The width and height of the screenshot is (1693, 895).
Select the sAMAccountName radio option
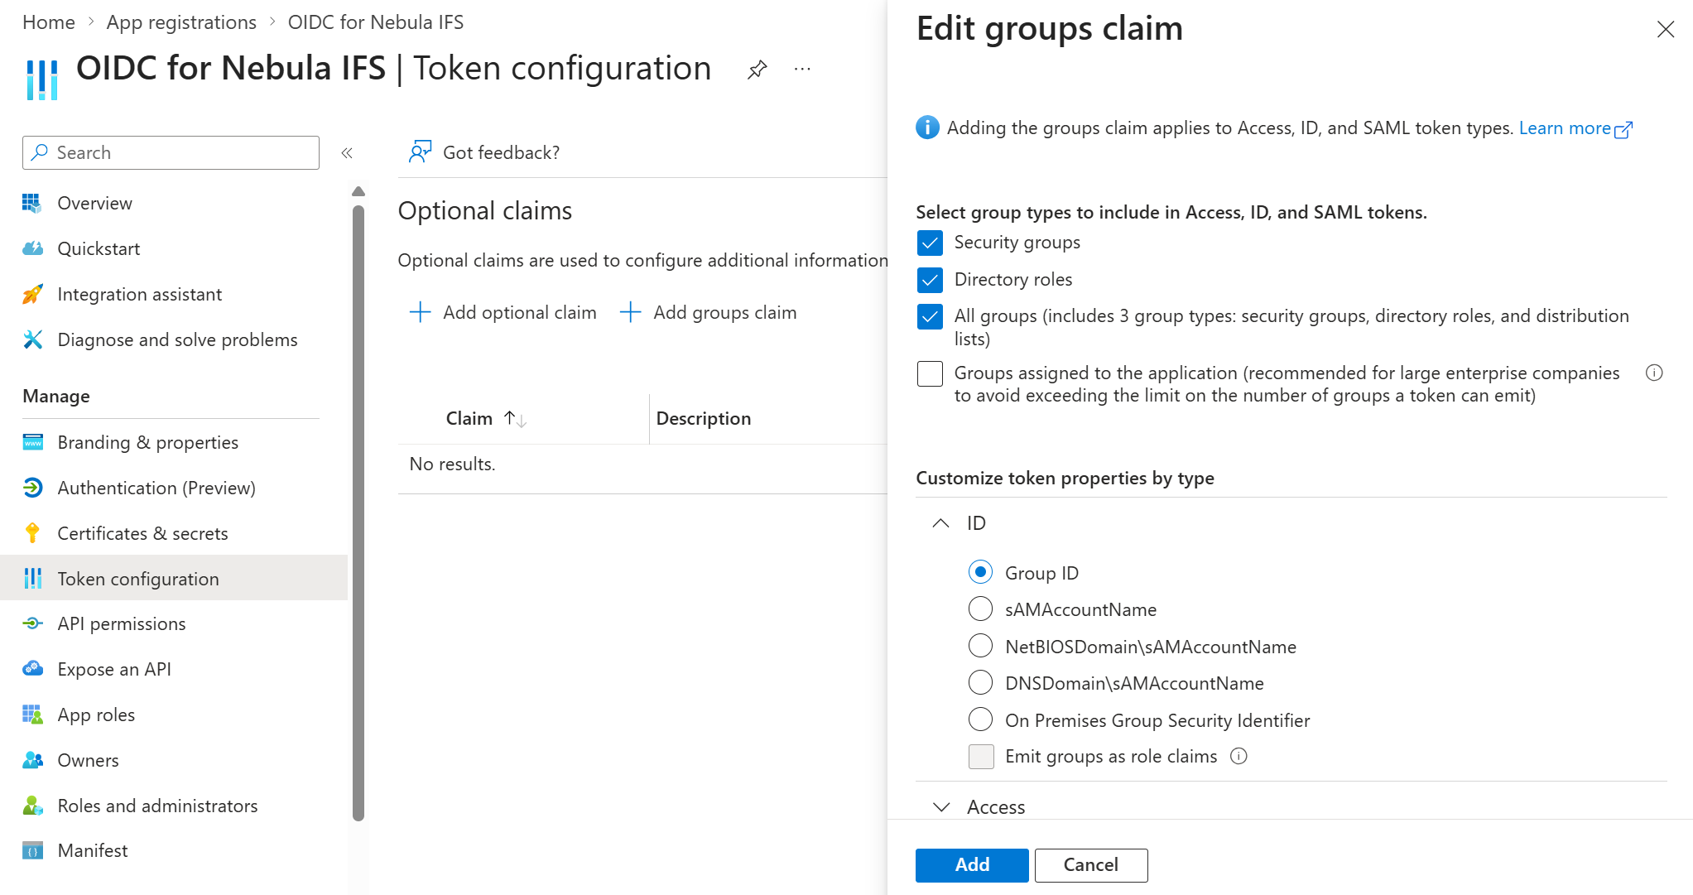[x=980, y=609]
